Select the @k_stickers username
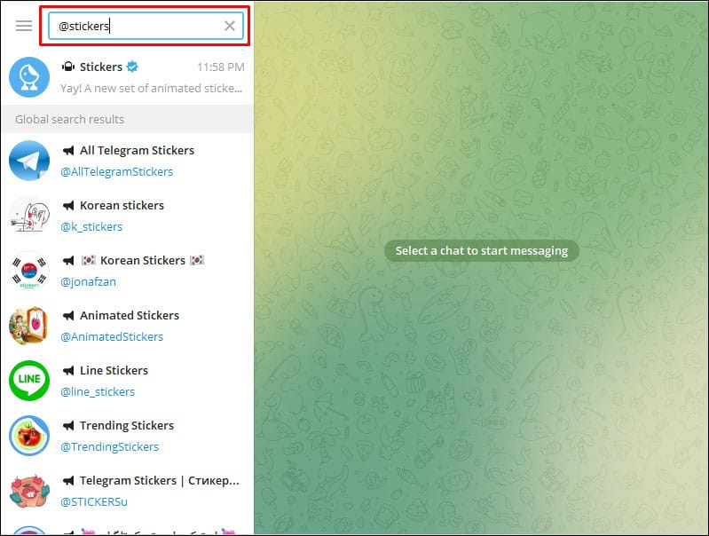The height and width of the screenshot is (536, 709). (91, 226)
